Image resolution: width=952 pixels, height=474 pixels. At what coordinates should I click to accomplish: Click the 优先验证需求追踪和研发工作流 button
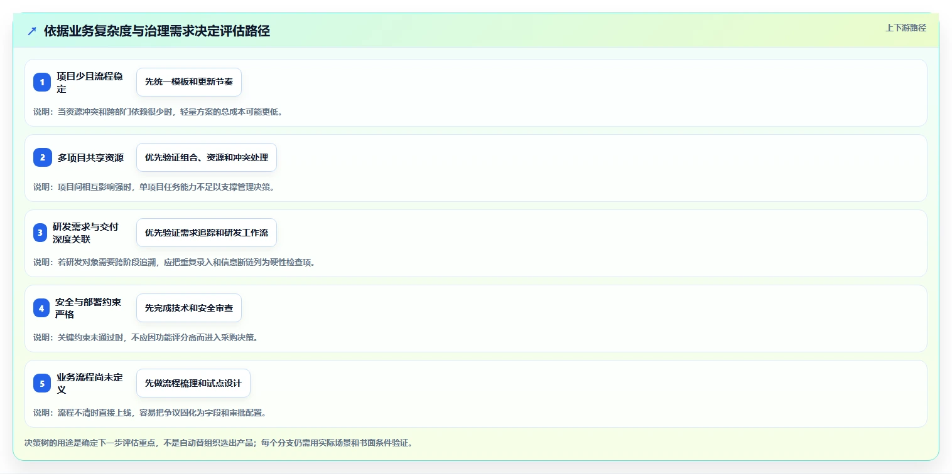point(207,233)
